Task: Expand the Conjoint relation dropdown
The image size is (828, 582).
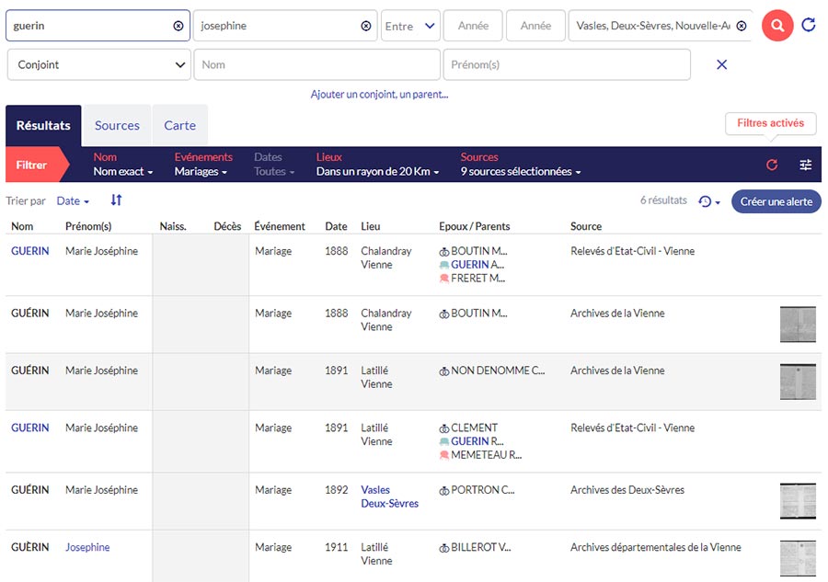Action: pos(98,65)
